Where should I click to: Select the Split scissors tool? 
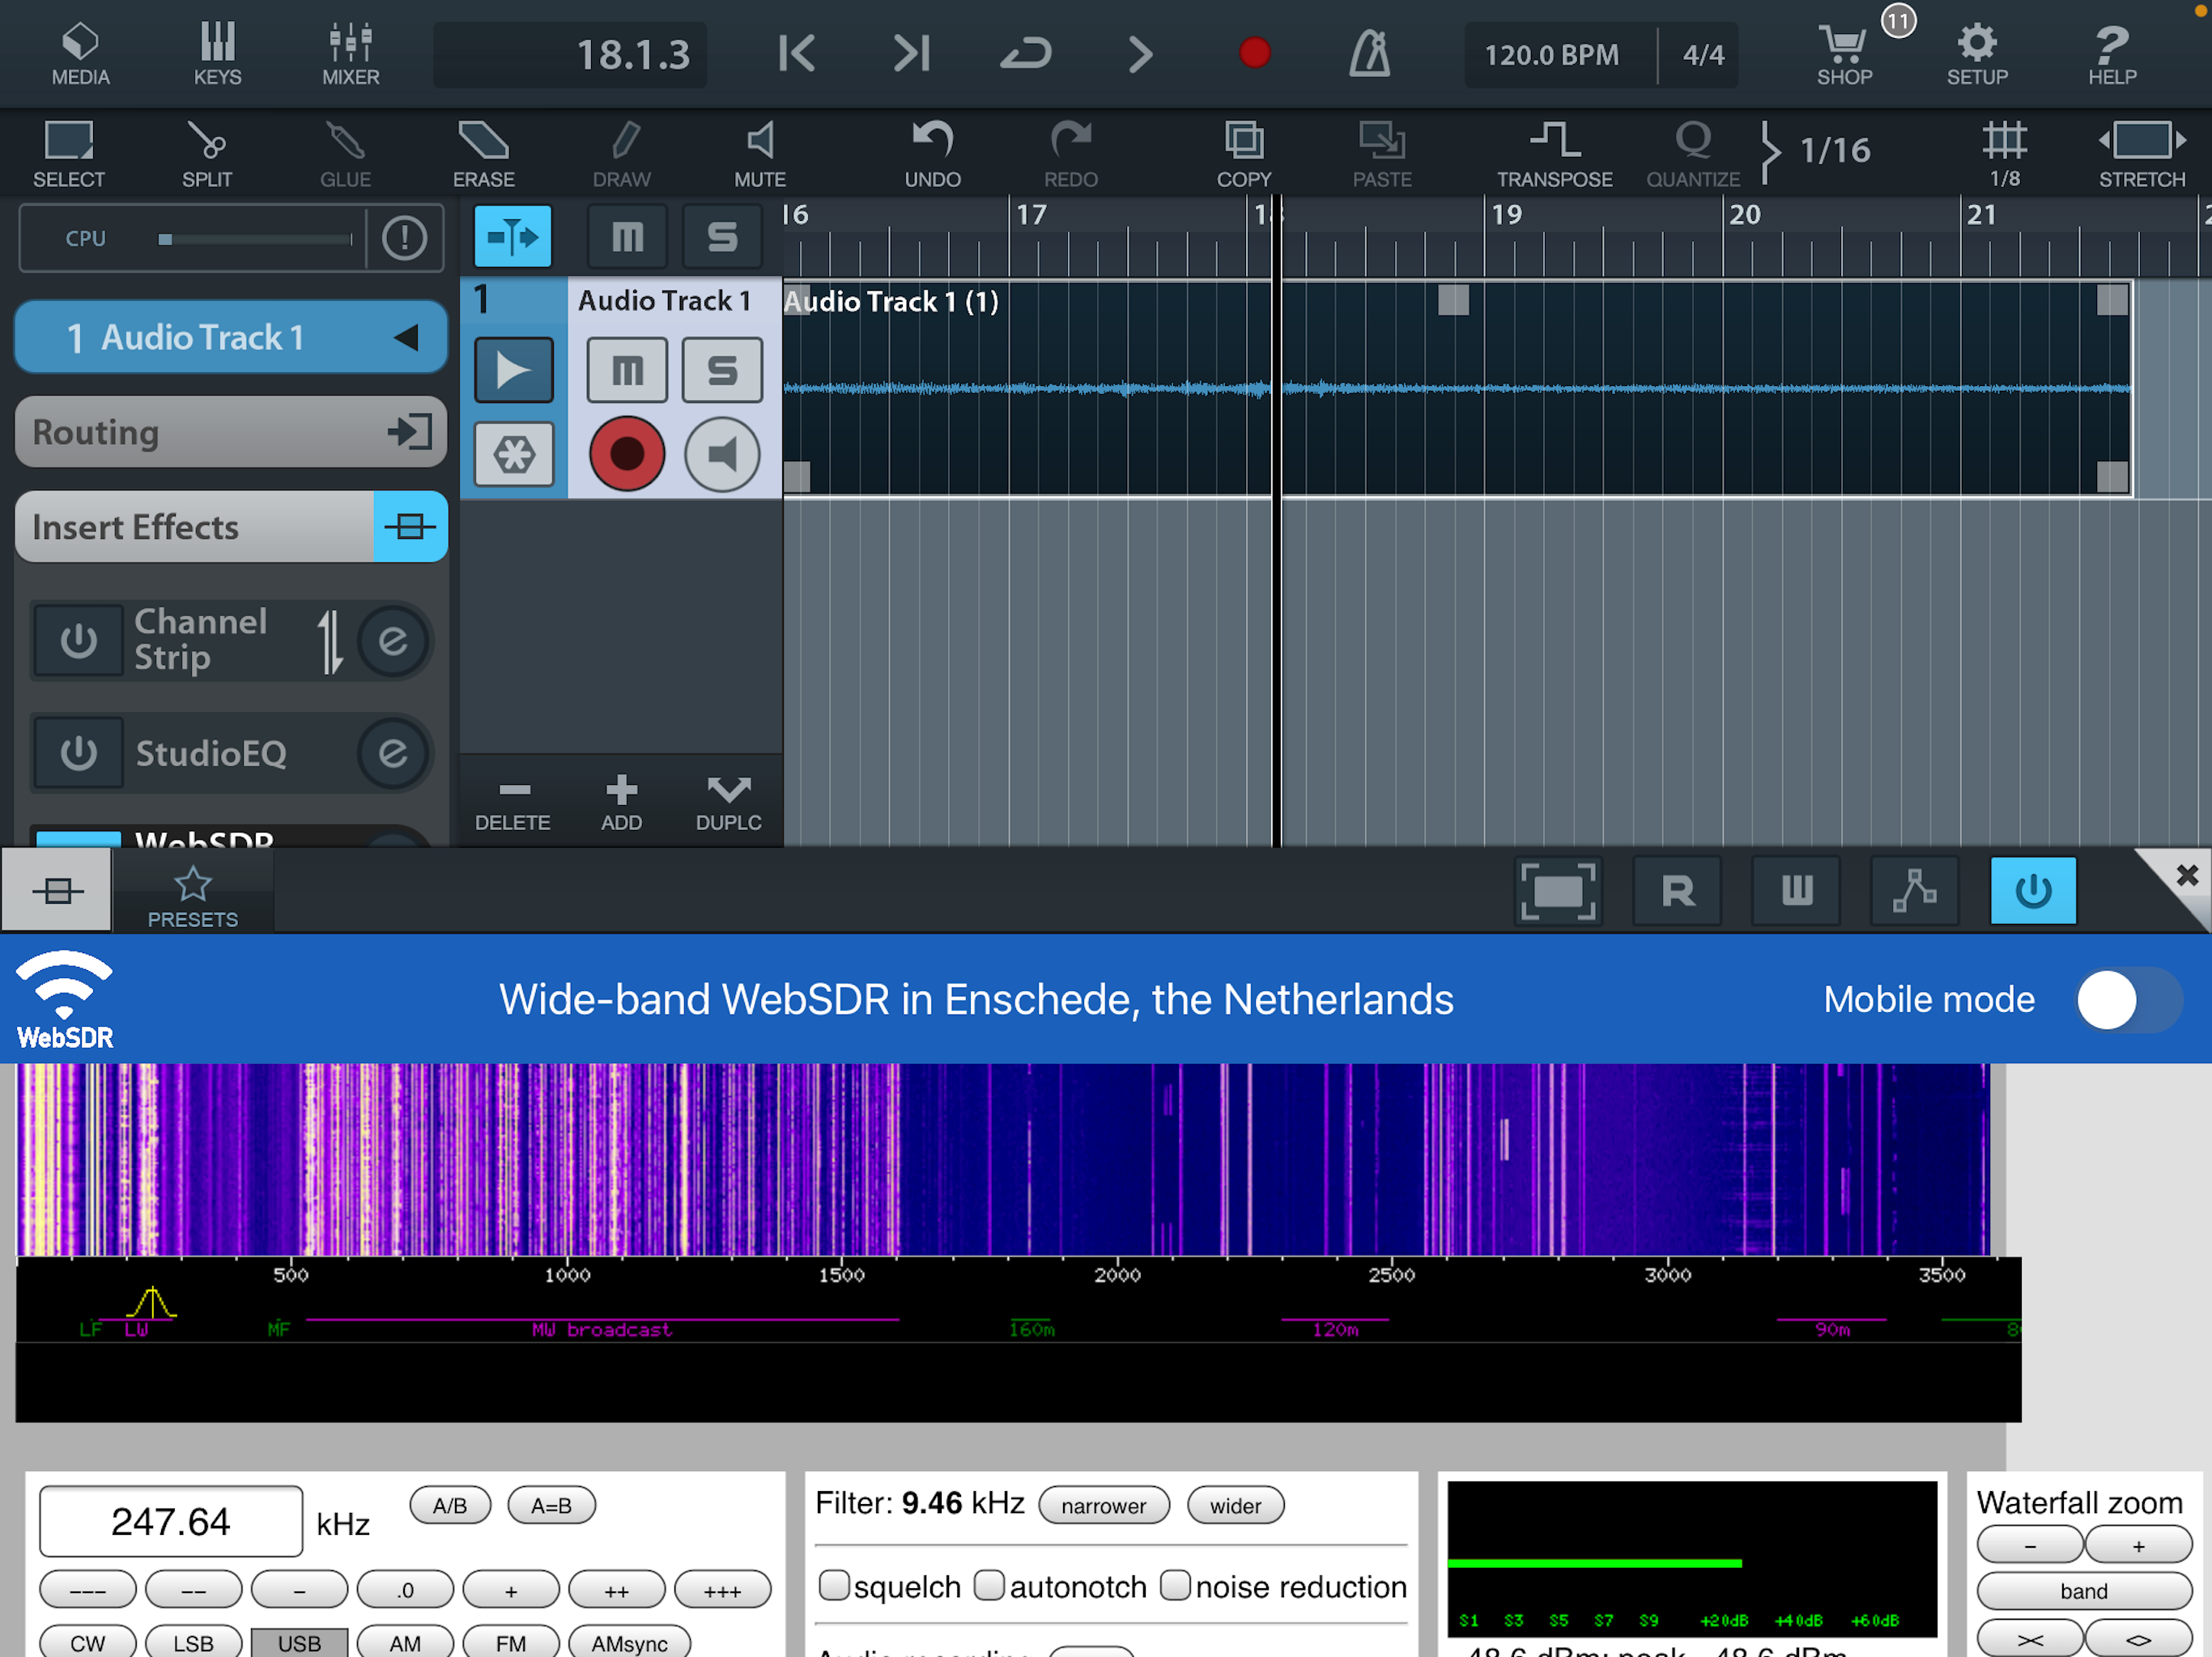(x=206, y=152)
